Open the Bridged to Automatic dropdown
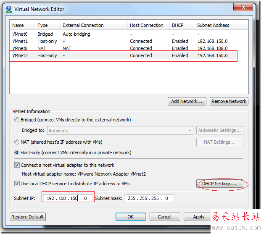The height and width of the screenshot is (234, 261). (120, 131)
